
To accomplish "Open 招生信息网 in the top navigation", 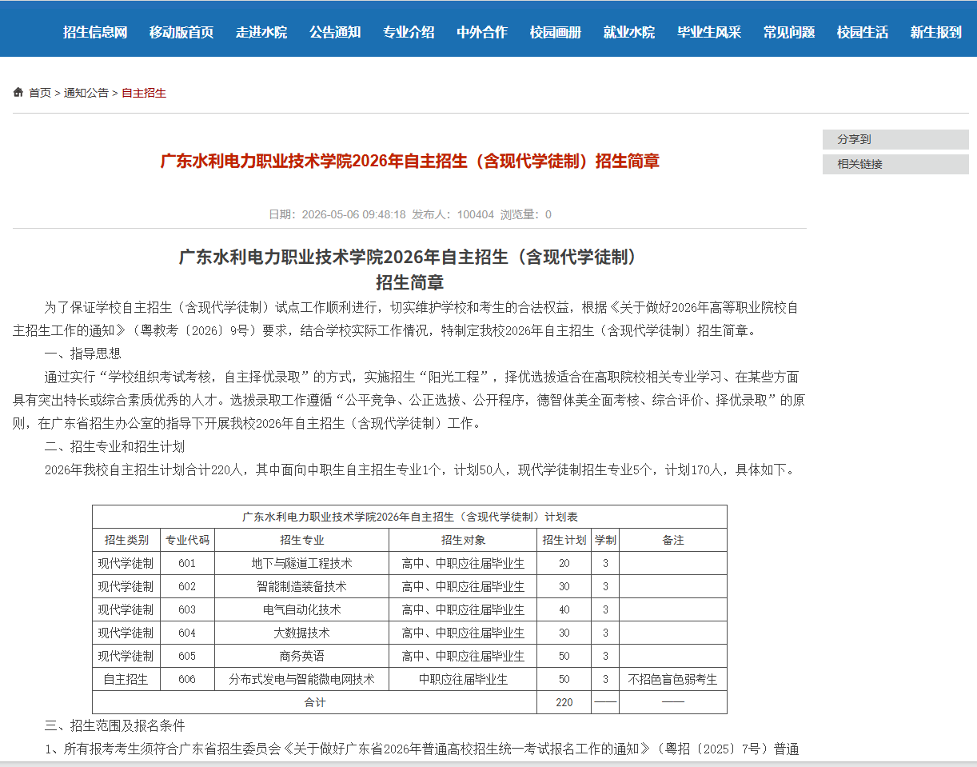I will (x=95, y=33).
